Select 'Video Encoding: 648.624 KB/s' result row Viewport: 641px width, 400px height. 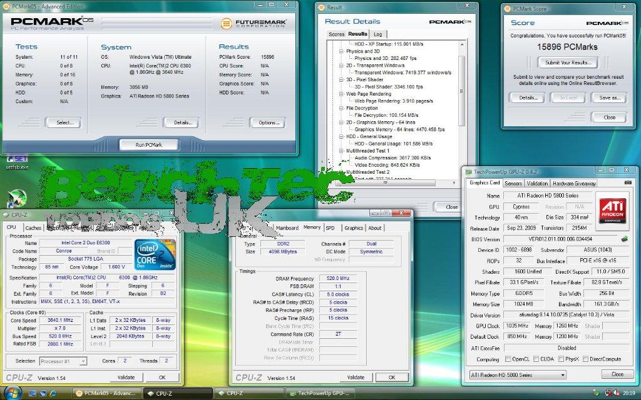click(387, 165)
